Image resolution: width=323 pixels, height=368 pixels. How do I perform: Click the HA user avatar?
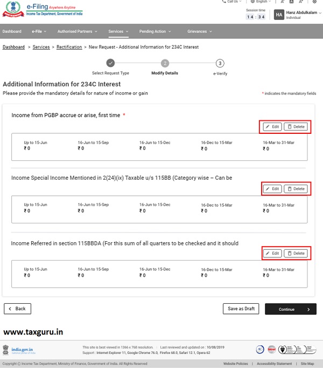pos(279,15)
